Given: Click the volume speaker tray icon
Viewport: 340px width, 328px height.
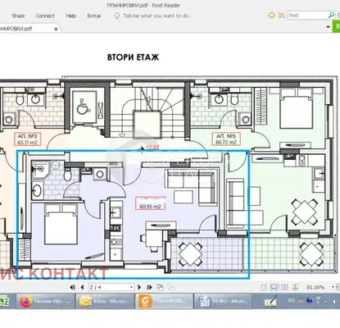Looking at the screenshot, I should tap(334, 301).
